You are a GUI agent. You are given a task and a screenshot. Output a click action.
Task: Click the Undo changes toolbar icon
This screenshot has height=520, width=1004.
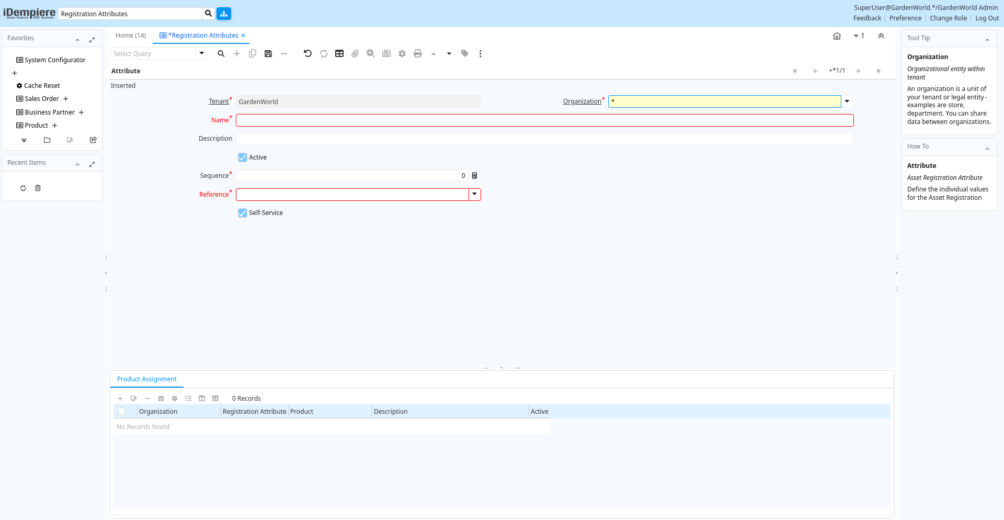307,53
